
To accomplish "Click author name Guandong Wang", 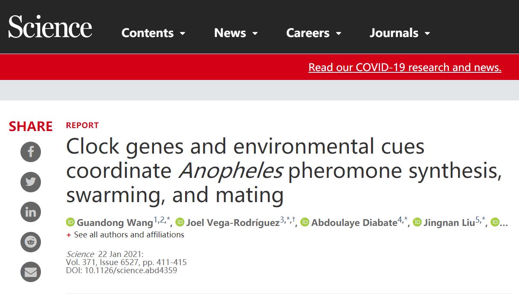I will pos(115,223).
